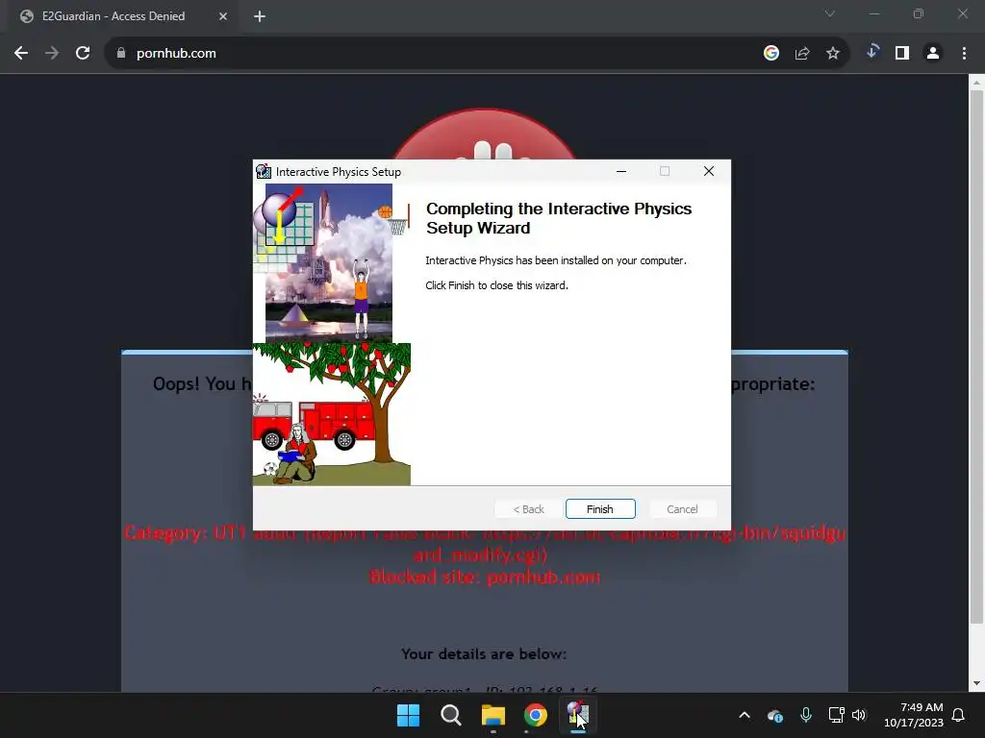Show hidden system tray icons
The image size is (985, 738).
(745, 715)
